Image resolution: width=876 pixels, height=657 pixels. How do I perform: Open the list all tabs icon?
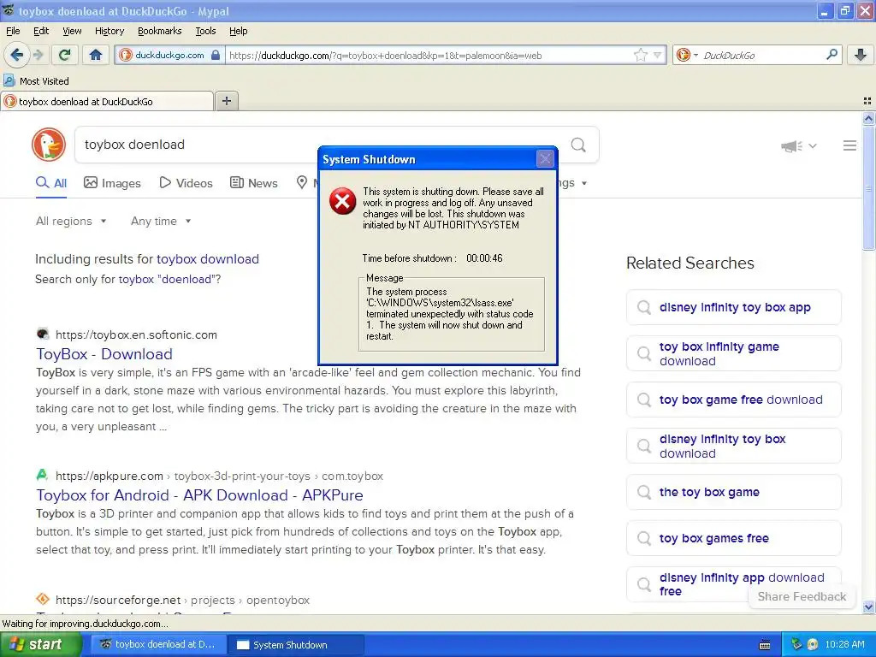click(867, 101)
